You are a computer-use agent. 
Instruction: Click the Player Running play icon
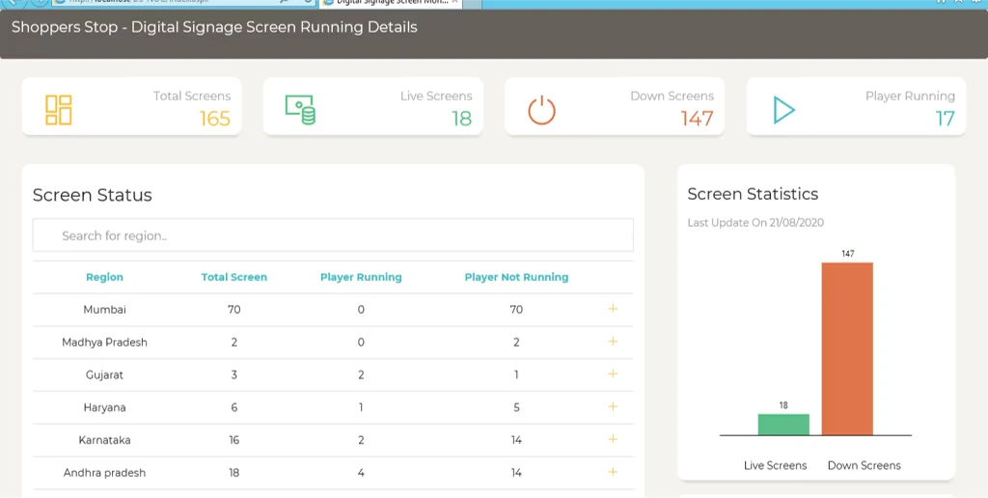[x=783, y=110]
